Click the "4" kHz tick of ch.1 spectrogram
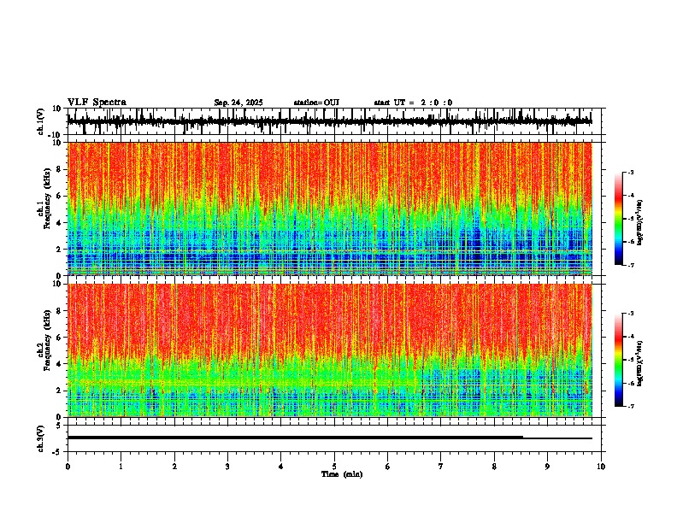677x523 pixels. click(x=59, y=223)
